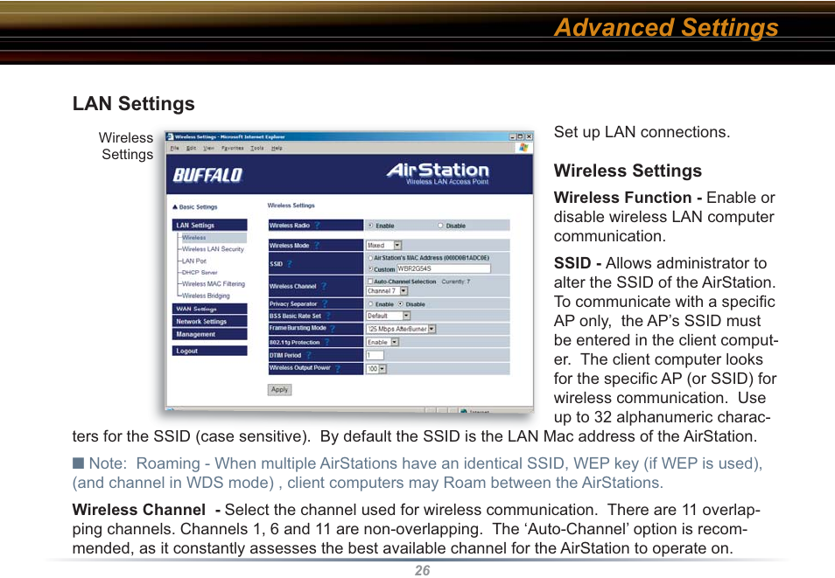Open the Management section

(x=210, y=334)
